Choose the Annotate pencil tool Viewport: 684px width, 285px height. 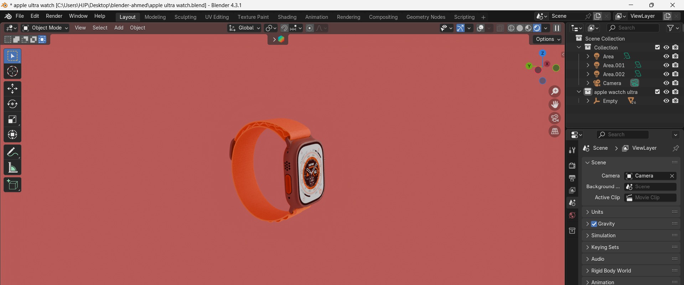[12, 152]
